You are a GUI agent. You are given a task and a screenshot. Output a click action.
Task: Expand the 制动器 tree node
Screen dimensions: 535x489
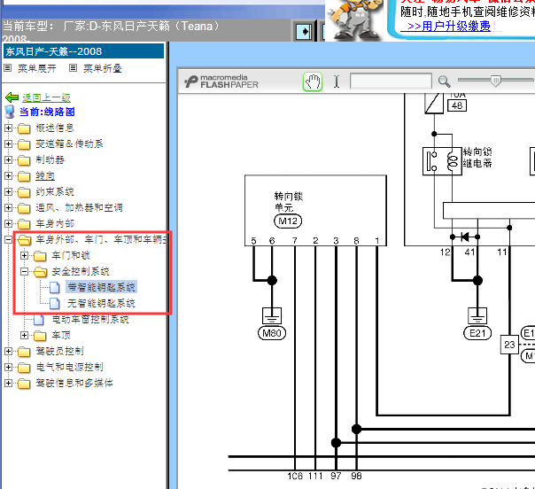click(8, 160)
